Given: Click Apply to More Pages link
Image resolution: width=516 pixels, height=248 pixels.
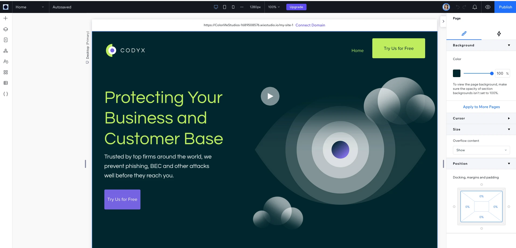Looking at the screenshot, I should pos(481,107).
